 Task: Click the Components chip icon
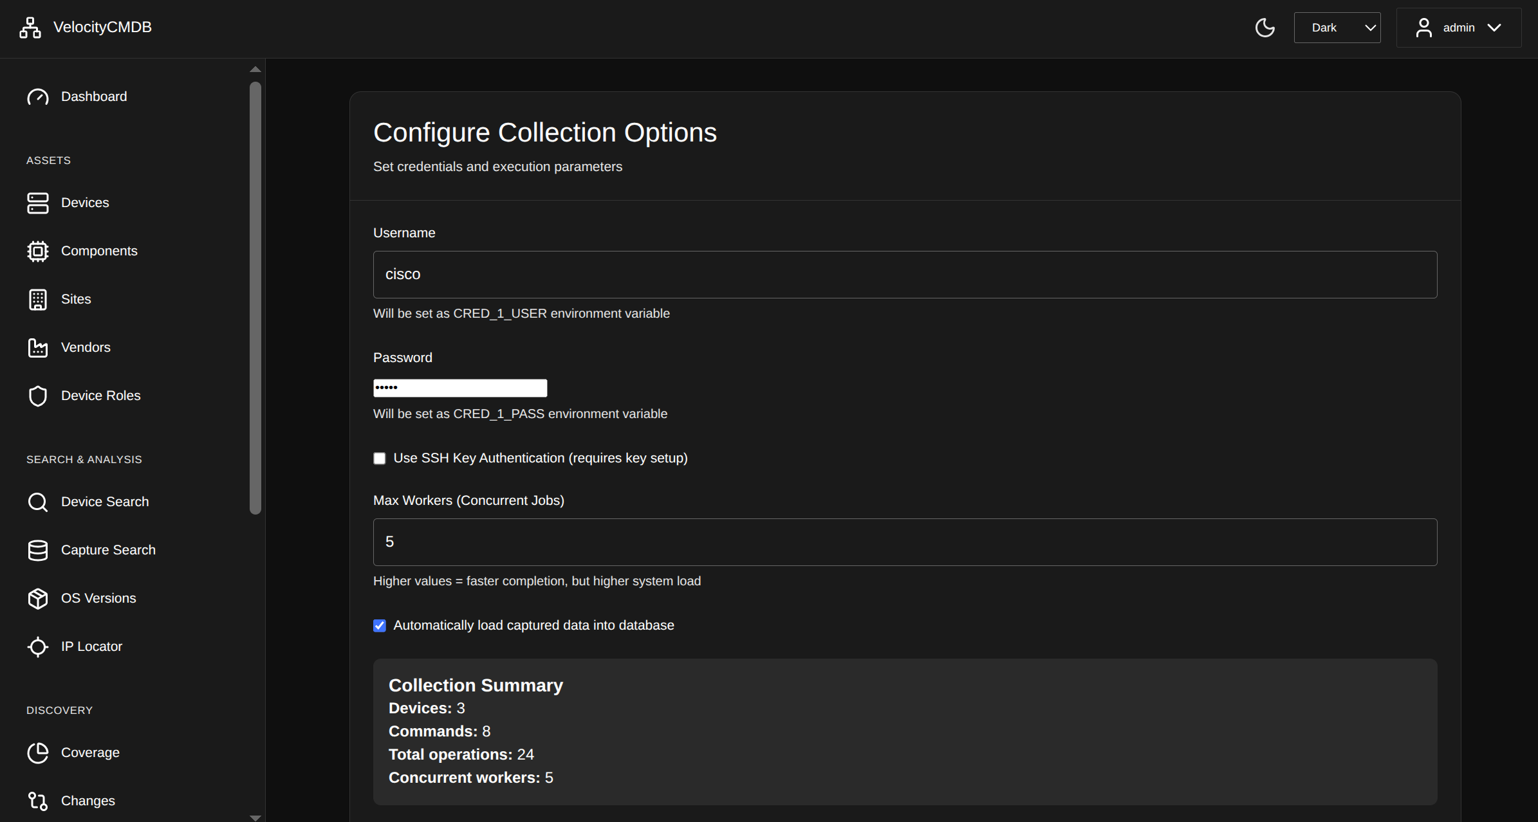point(38,251)
